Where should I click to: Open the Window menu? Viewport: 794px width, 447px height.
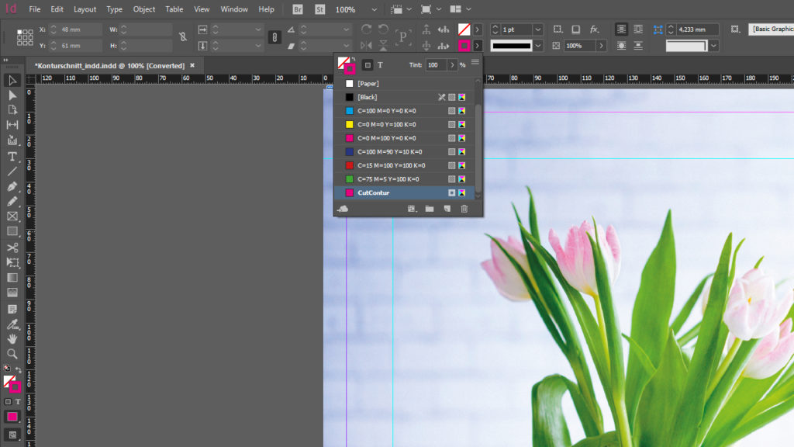pos(233,10)
